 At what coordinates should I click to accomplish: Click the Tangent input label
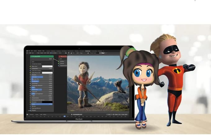(x=34, y=110)
